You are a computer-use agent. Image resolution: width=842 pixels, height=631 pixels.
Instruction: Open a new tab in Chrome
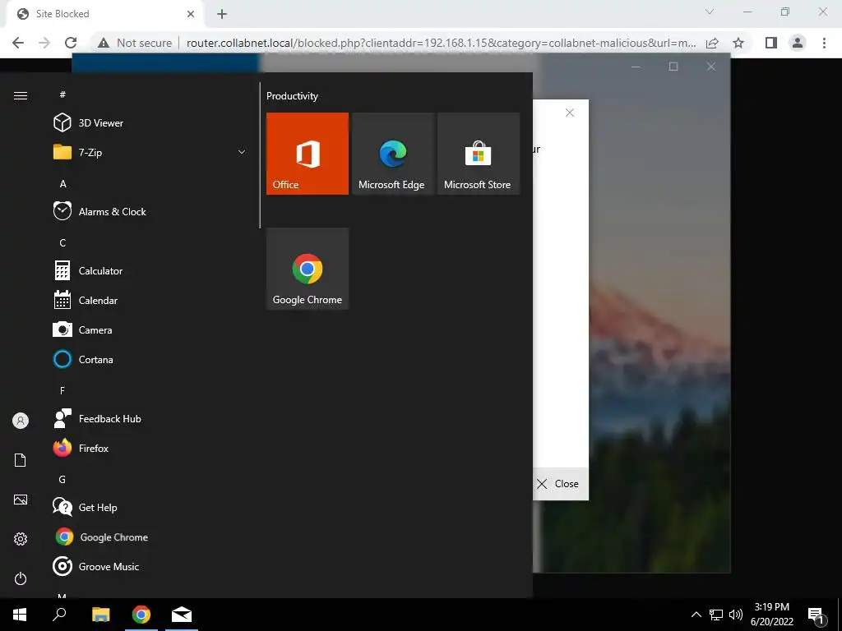222,15
